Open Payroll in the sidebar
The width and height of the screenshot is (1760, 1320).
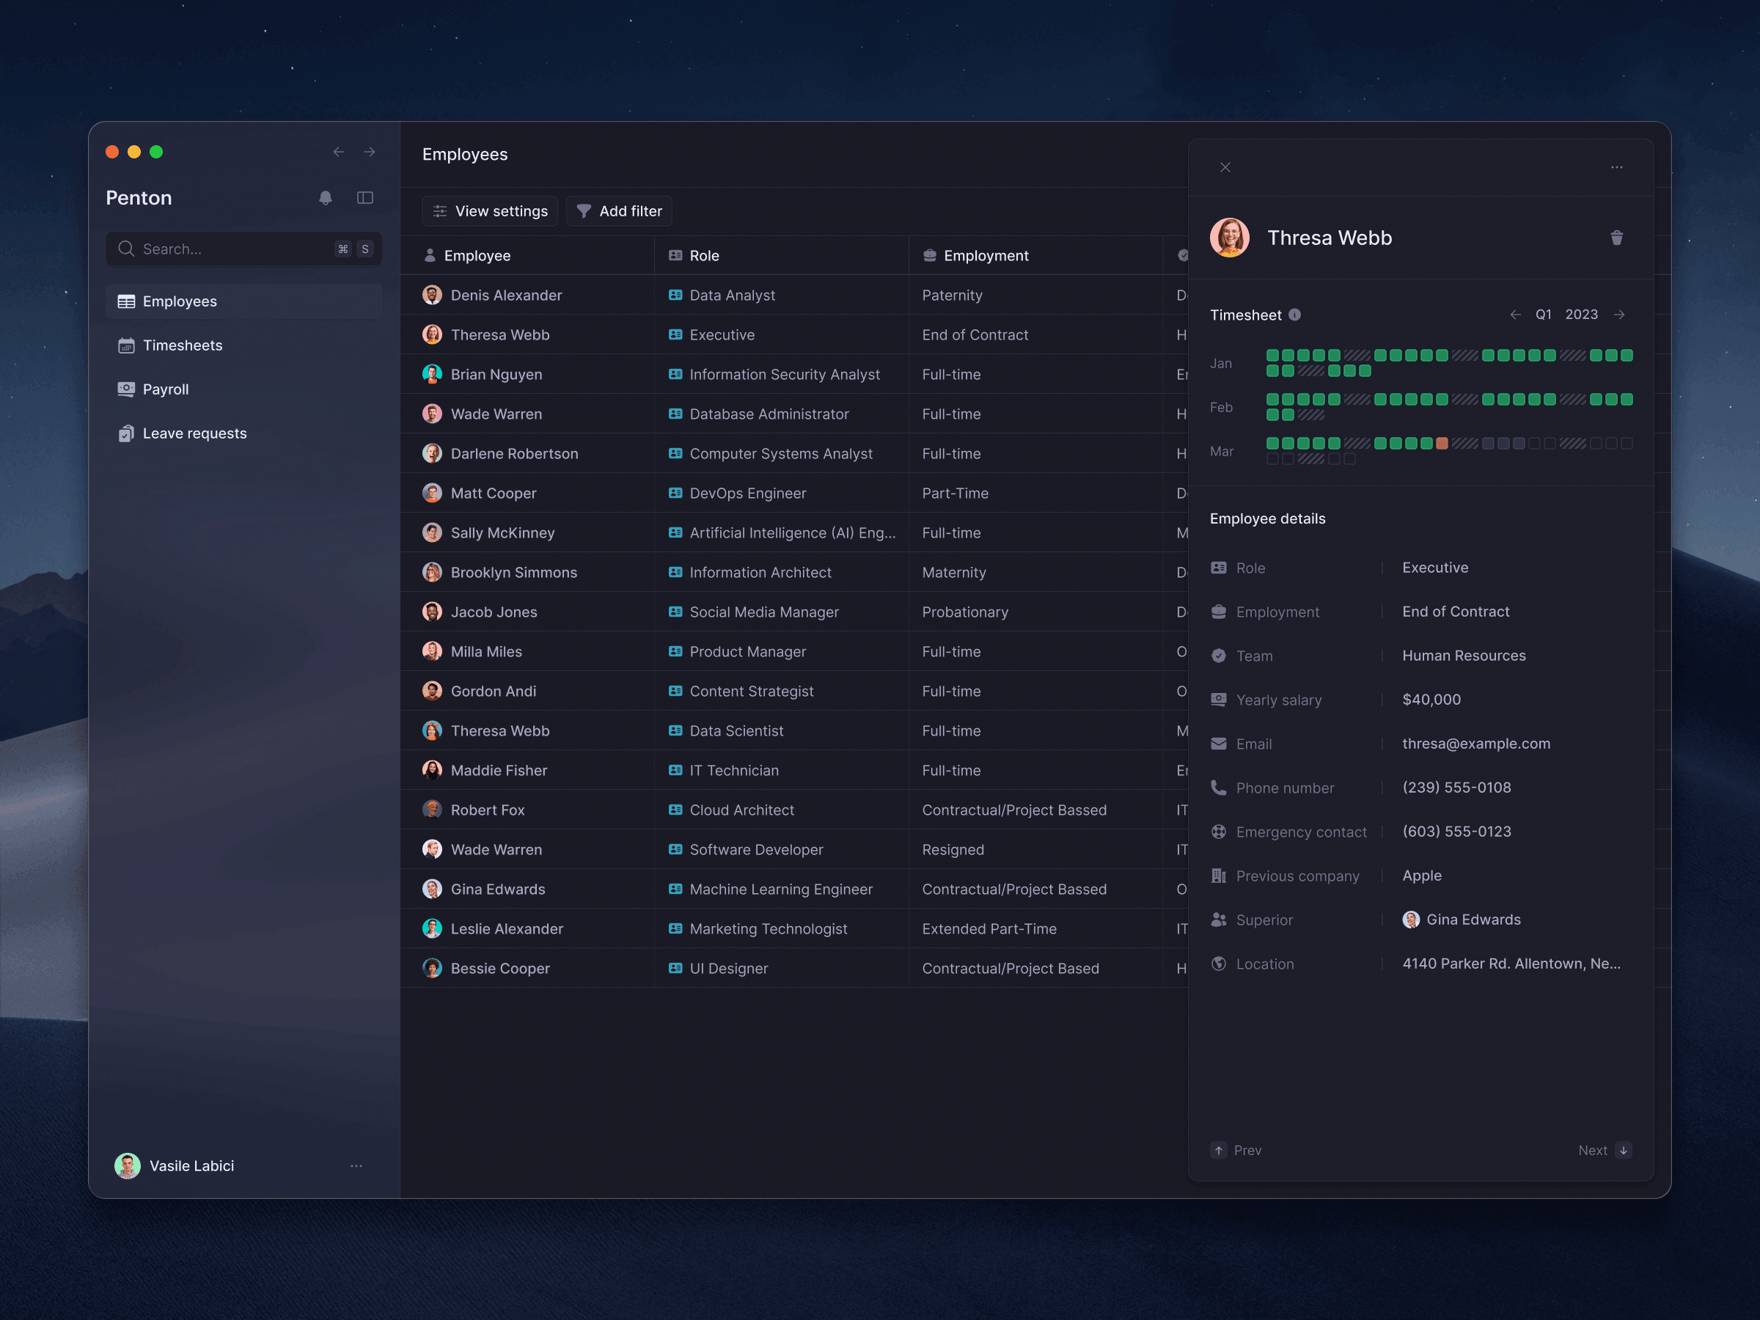coord(244,389)
